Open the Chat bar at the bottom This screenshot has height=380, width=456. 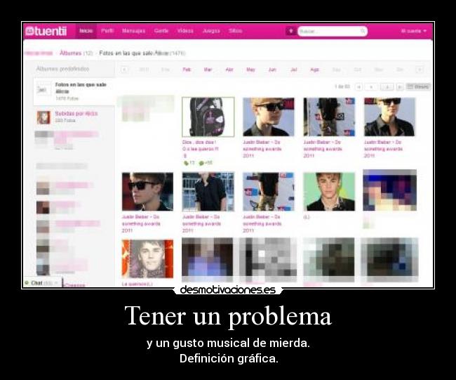tap(42, 283)
